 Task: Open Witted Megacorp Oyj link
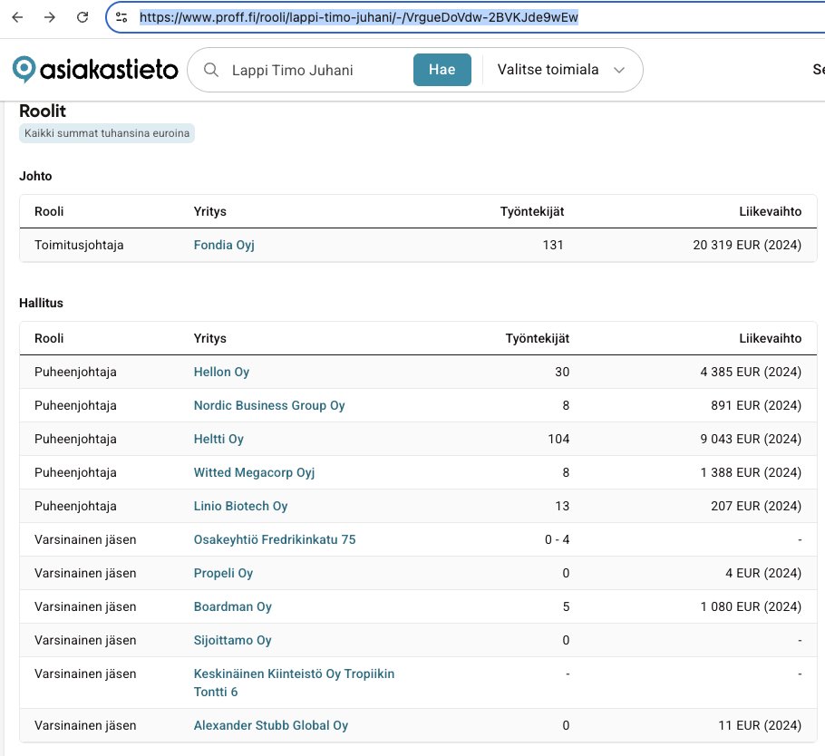click(254, 472)
